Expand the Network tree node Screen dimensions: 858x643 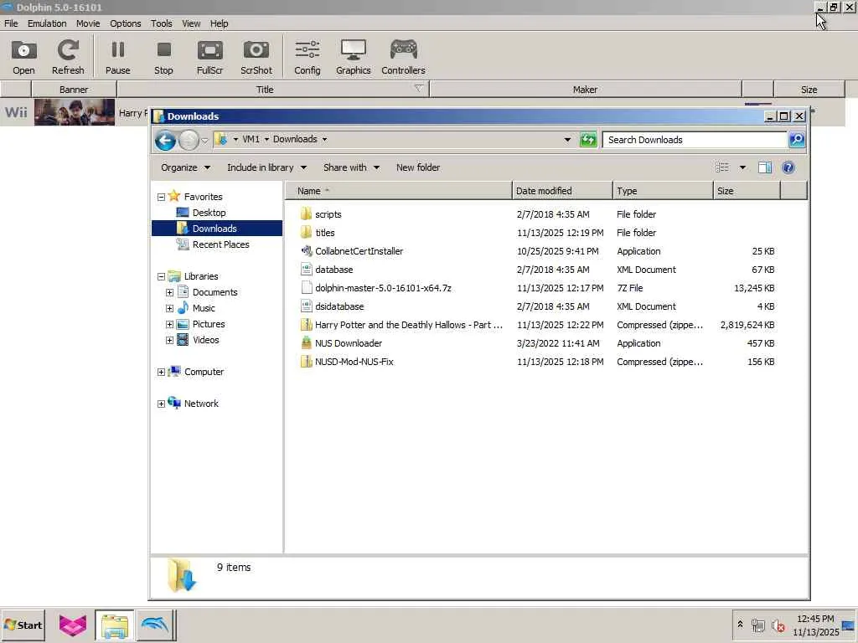[x=161, y=404]
